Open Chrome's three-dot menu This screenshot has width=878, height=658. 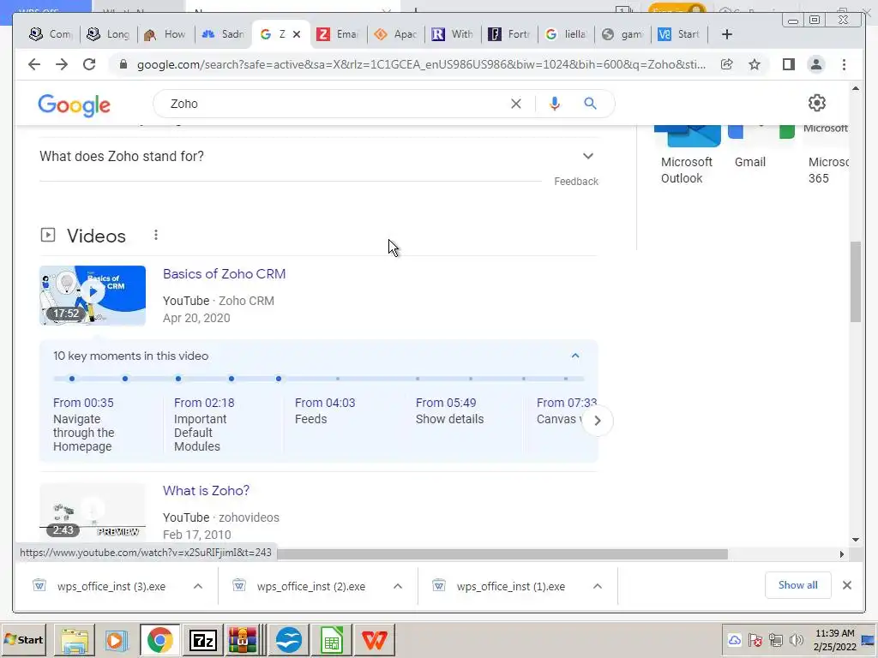pyautogui.click(x=844, y=64)
